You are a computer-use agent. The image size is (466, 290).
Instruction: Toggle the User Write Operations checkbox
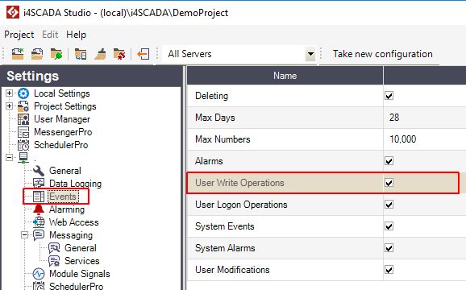click(389, 183)
